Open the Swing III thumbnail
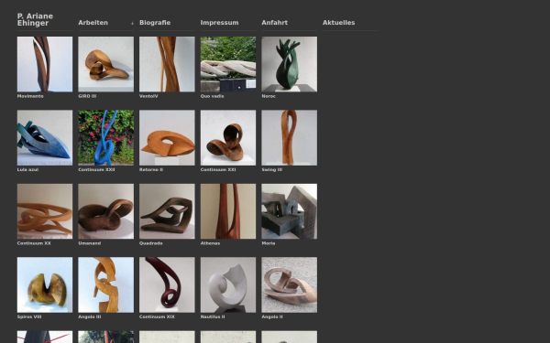 (289, 138)
